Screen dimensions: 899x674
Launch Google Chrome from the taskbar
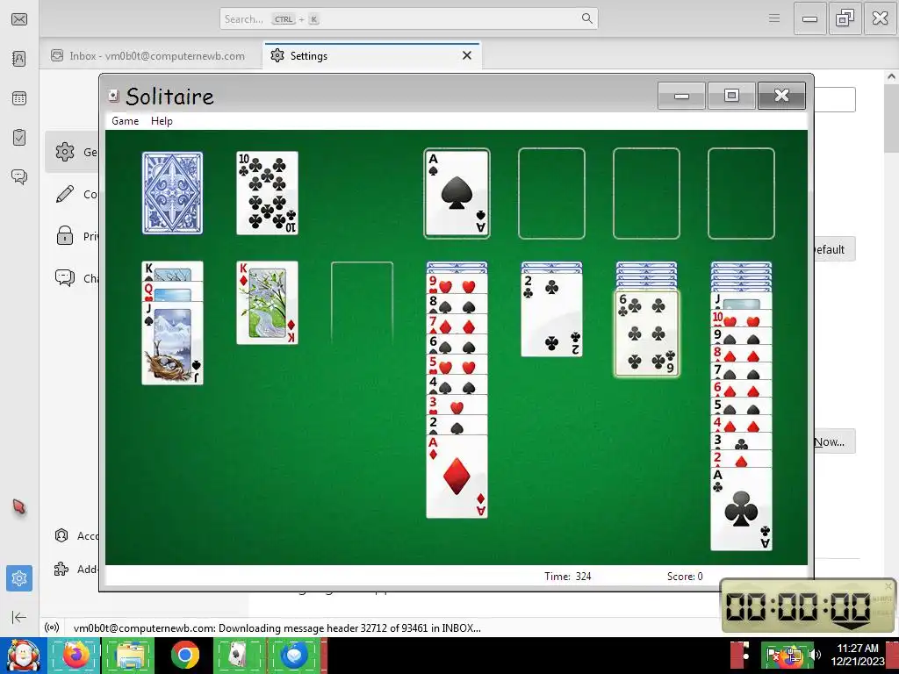[184, 656]
